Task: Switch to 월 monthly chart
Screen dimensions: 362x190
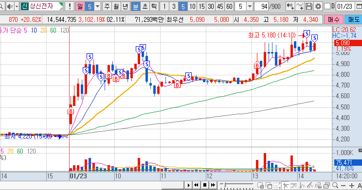Action: (x=116, y=6)
